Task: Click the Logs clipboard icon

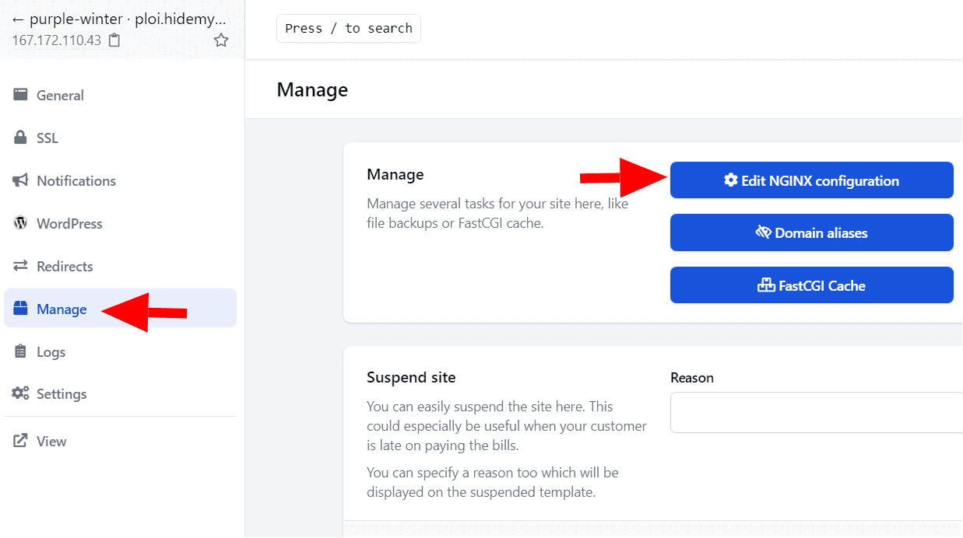Action: pyautogui.click(x=20, y=351)
